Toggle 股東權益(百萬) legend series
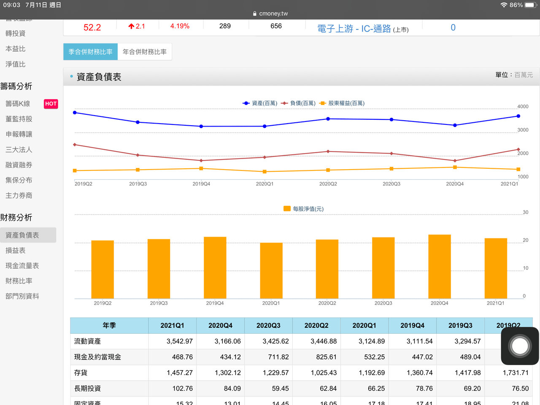The height and width of the screenshot is (405, 540). (x=342, y=103)
